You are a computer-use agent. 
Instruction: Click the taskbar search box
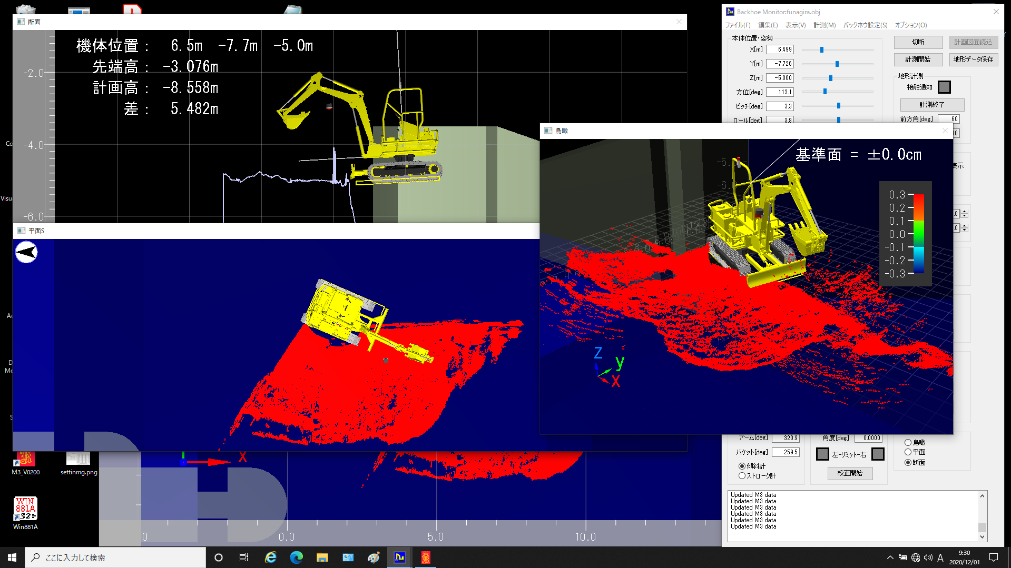coord(115,557)
